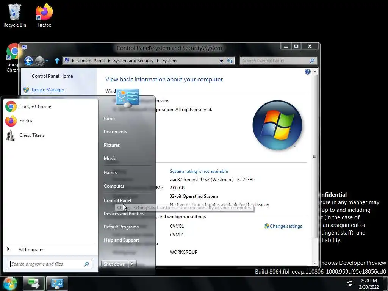Screen dimensions: 388x291
Task: Click Chrome icon in Start menu
Action: tap(11, 106)
